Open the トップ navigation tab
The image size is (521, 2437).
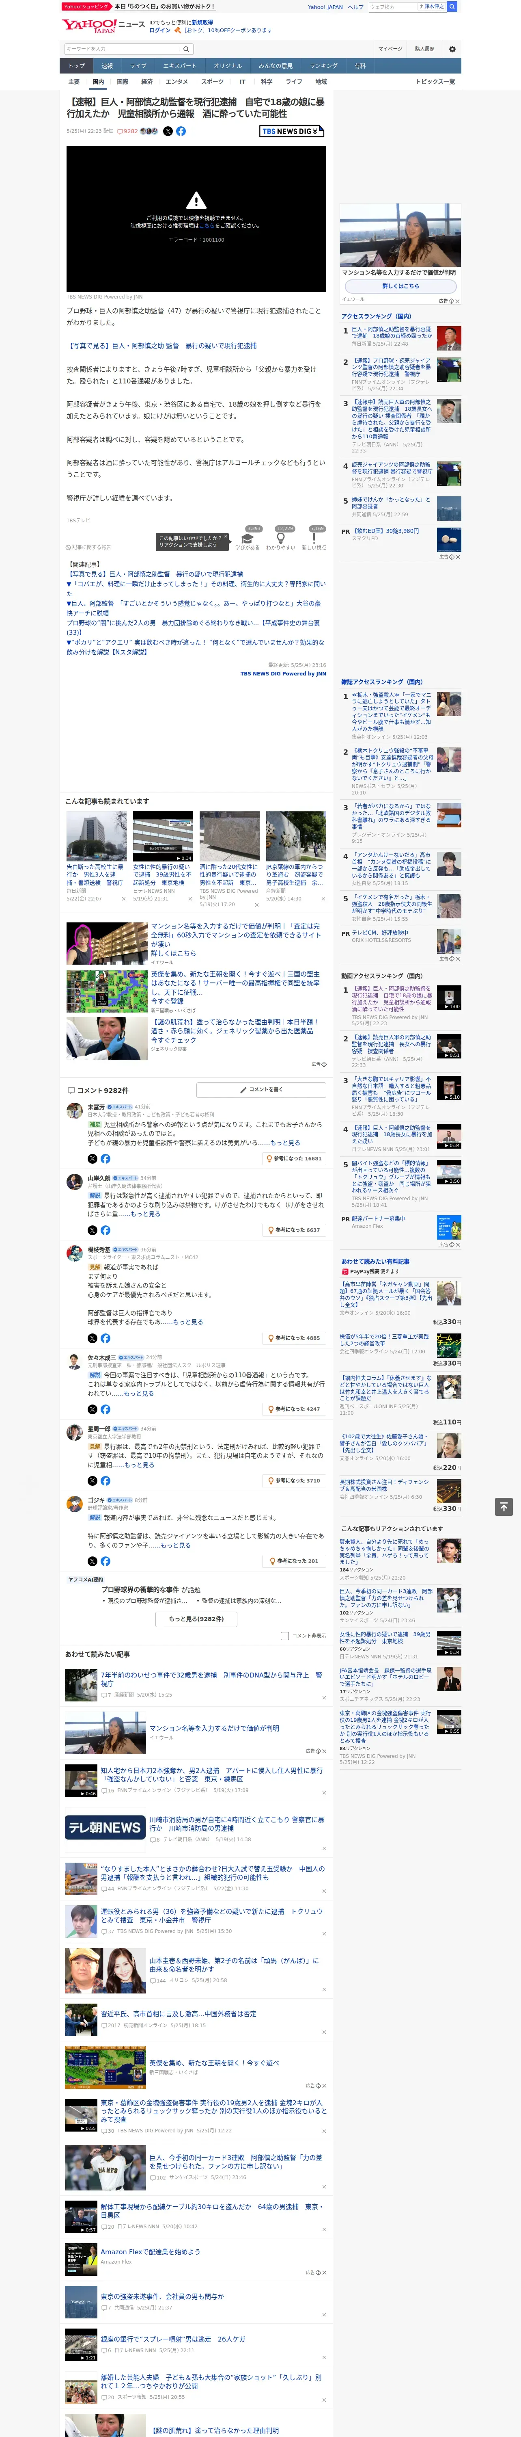(77, 66)
